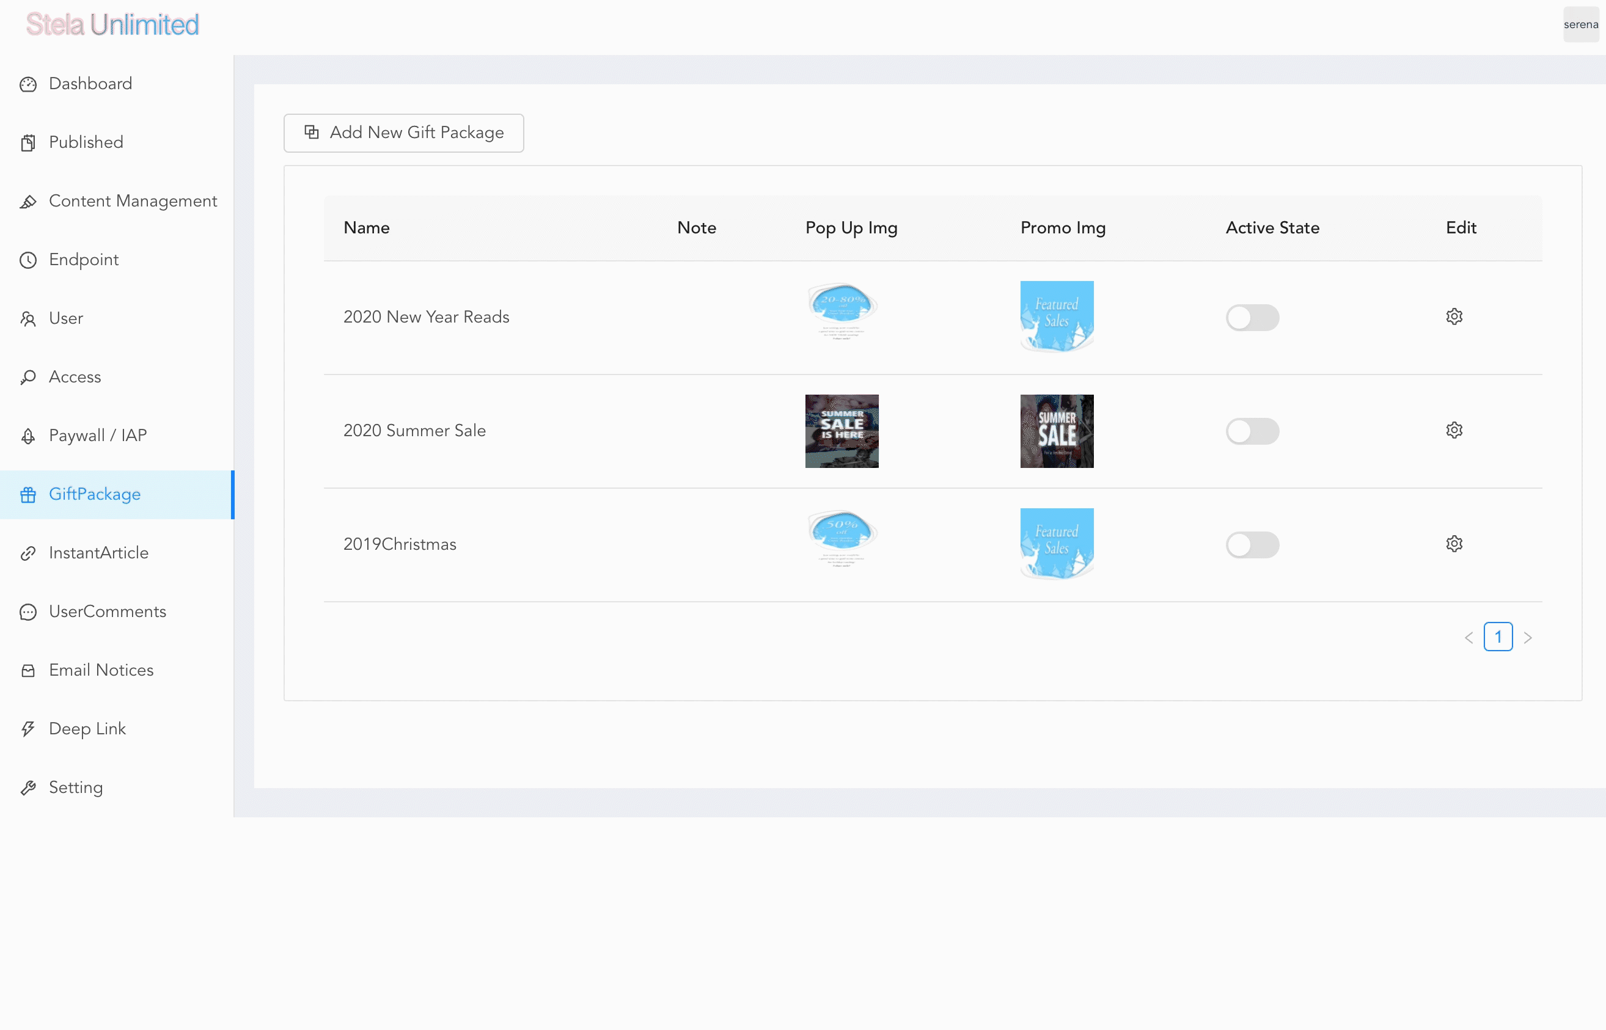This screenshot has height=1030, width=1606.
Task: Click the Dashboard gauge icon in sidebar
Action: [x=28, y=84]
